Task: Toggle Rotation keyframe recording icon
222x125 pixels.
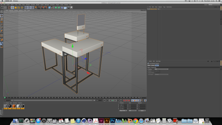Action: (137, 101)
